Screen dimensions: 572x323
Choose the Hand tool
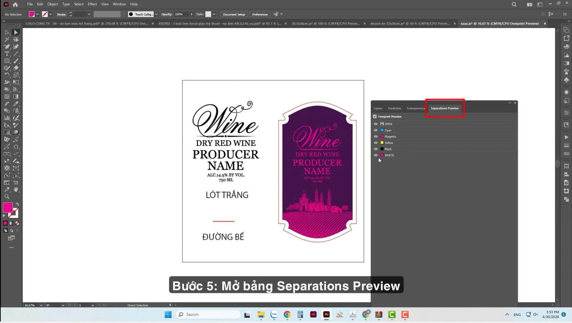pyautogui.click(x=16, y=190)
